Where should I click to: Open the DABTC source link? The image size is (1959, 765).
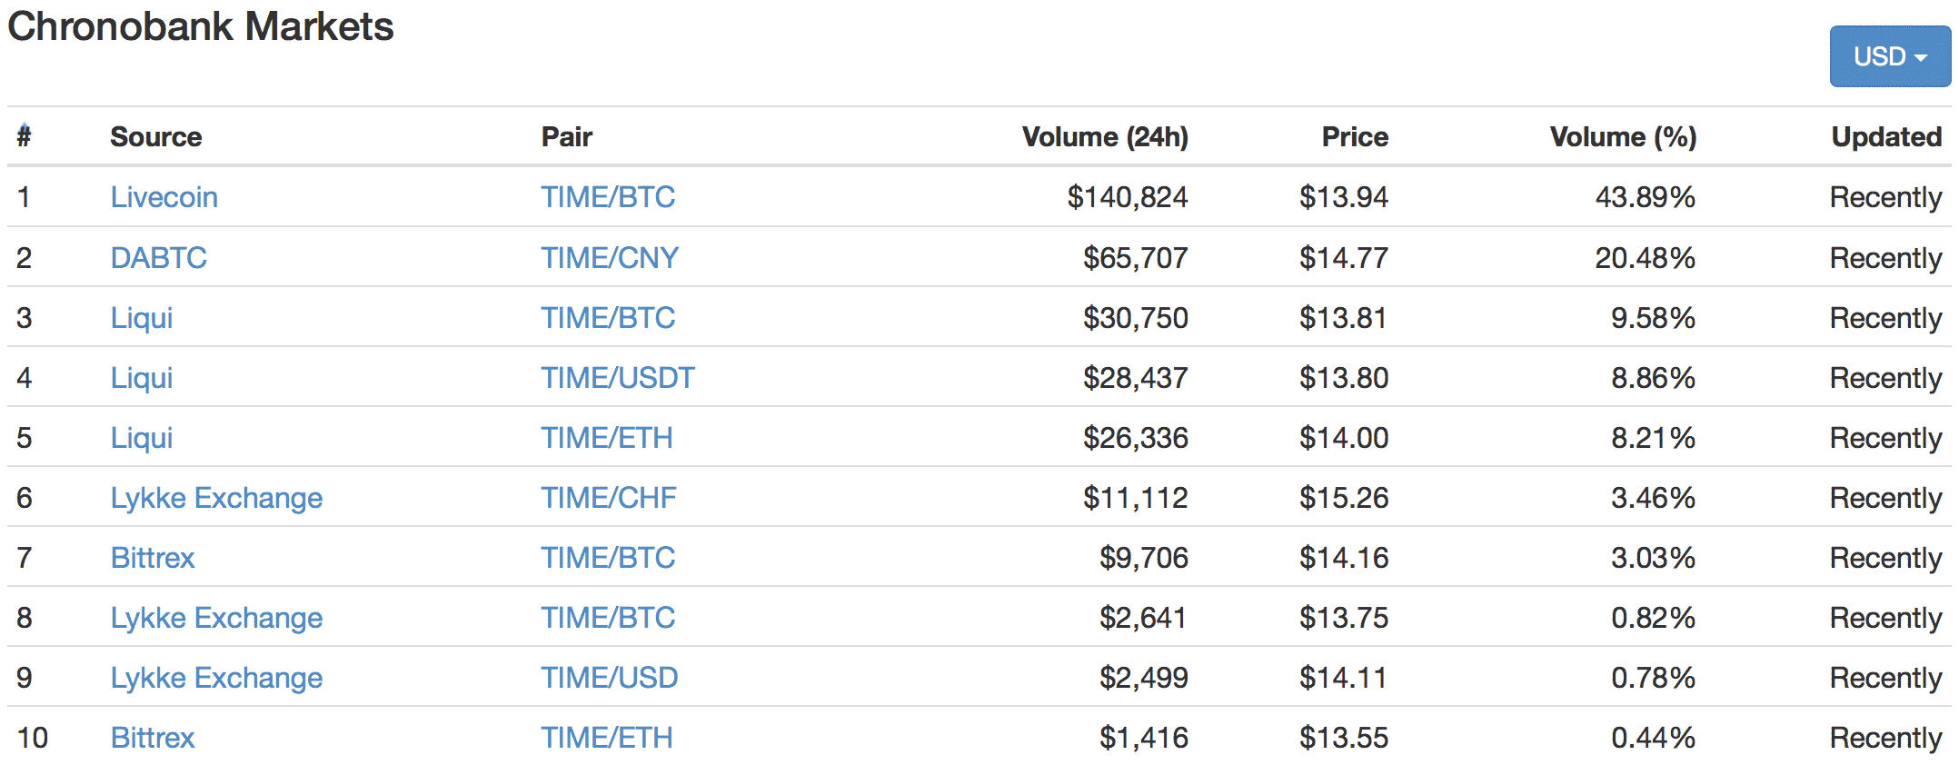(x=158, y=258)
